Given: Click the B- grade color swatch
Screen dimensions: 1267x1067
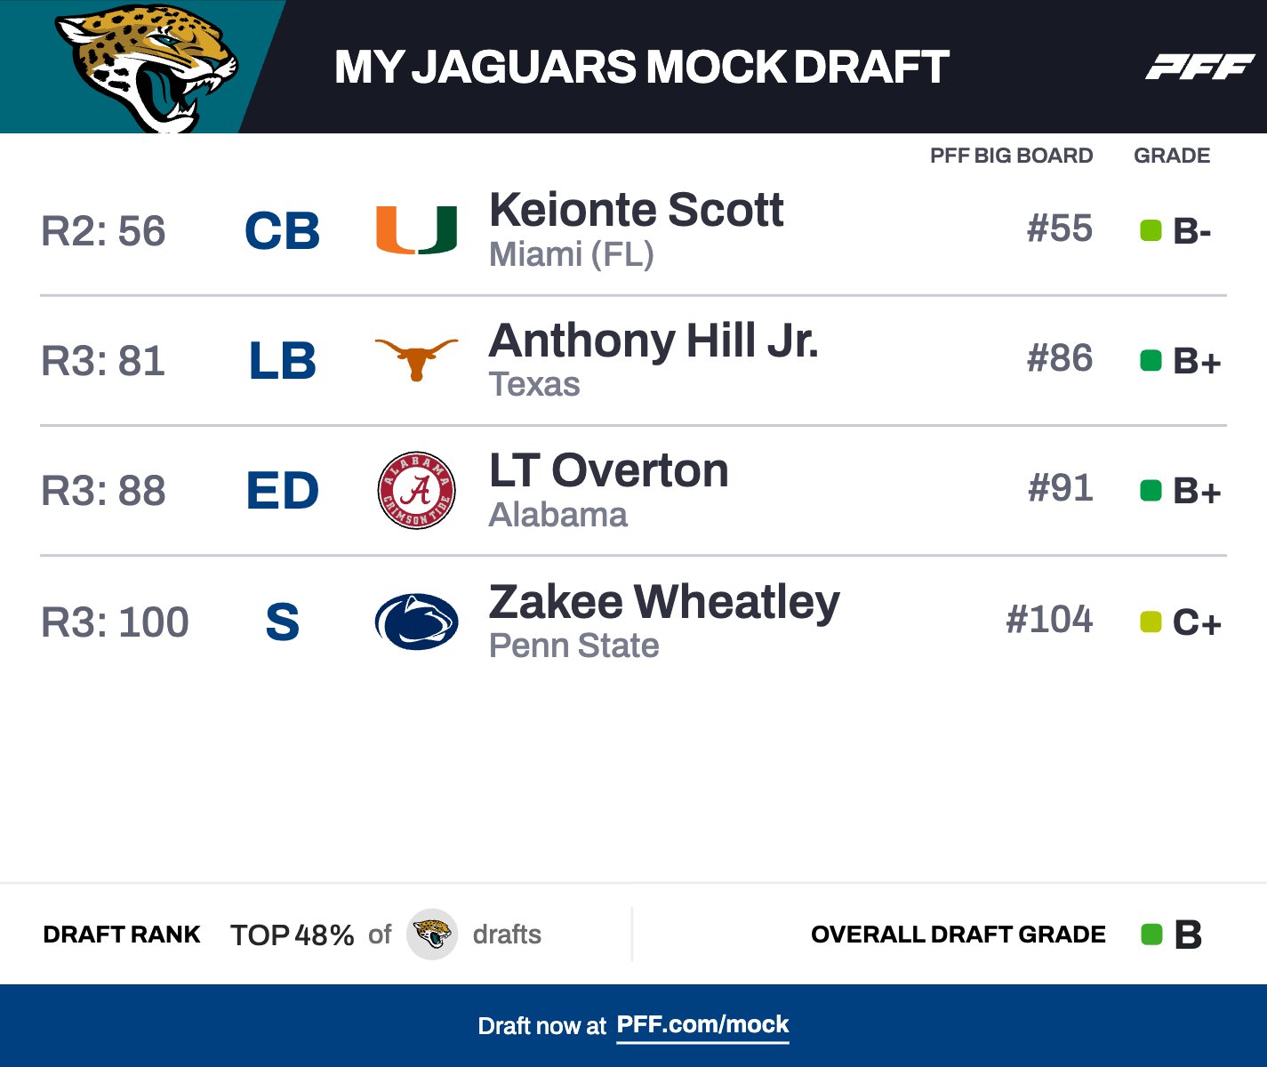Looking at the screenshot, I should coord(1151,231).
